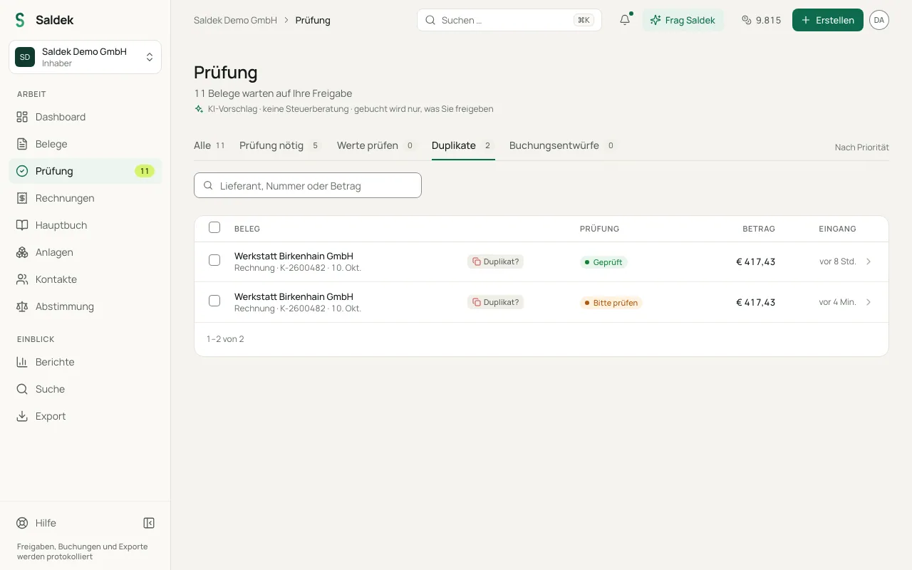Open Prüfung in the sidebar
Viewport: 912px width, 570px height.
click(85, 171)
